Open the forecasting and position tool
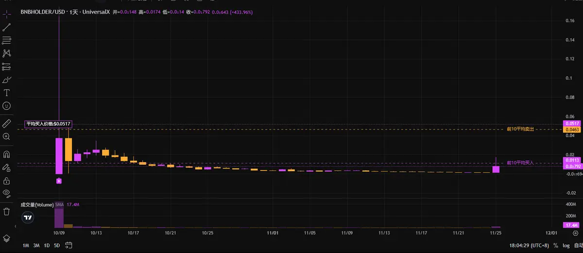This screenshot has width=583, height=253. (7, 67)
